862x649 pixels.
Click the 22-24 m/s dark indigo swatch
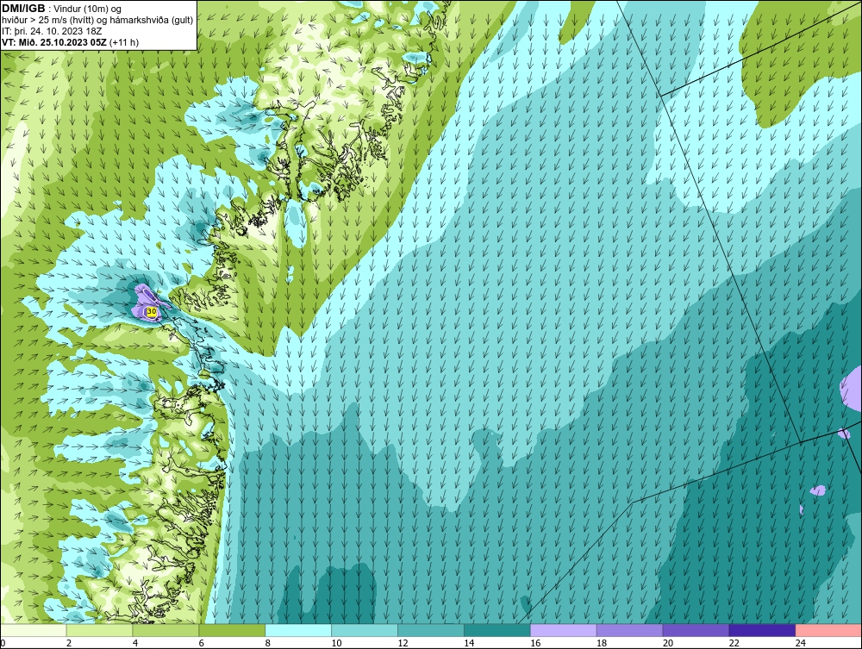[763, 630]
